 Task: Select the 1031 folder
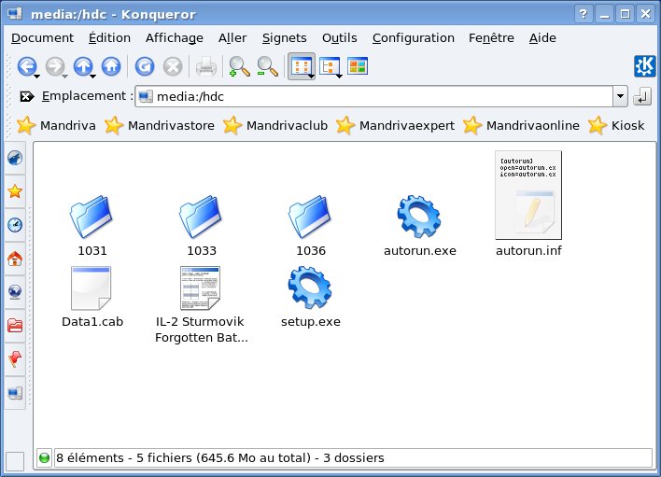[x=91, y=226]
